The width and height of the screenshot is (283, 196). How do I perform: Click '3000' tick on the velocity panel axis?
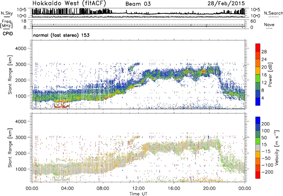tap(21, 137)
